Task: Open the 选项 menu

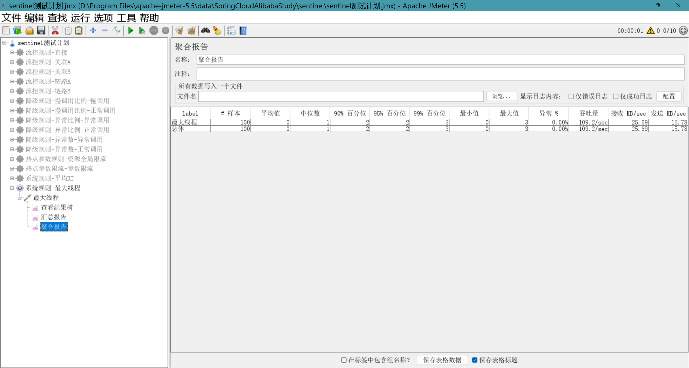Action: (x=103, y=18)
